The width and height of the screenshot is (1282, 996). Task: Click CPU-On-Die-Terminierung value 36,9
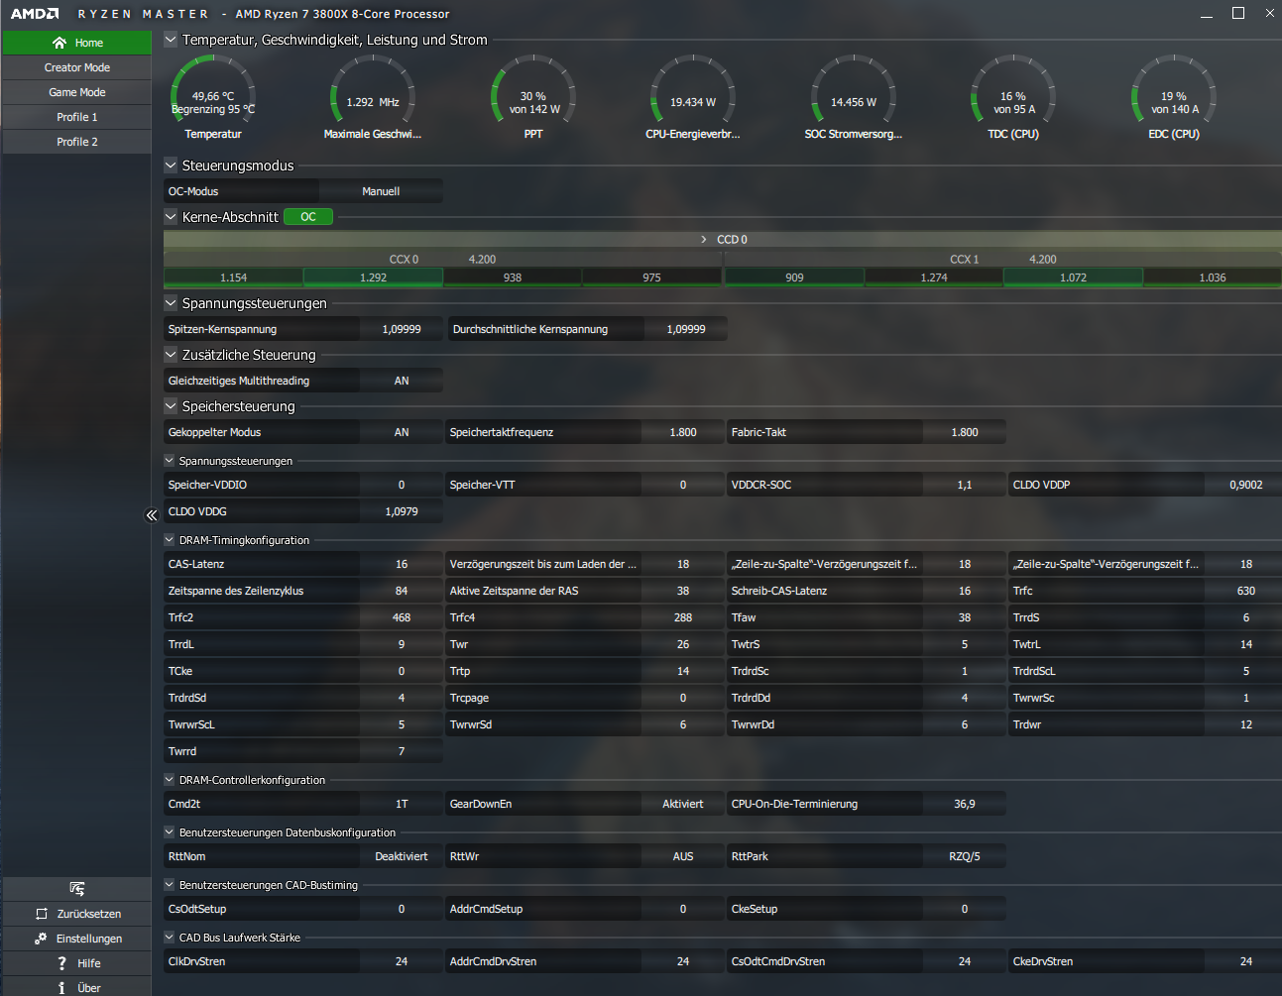point(965,804)
